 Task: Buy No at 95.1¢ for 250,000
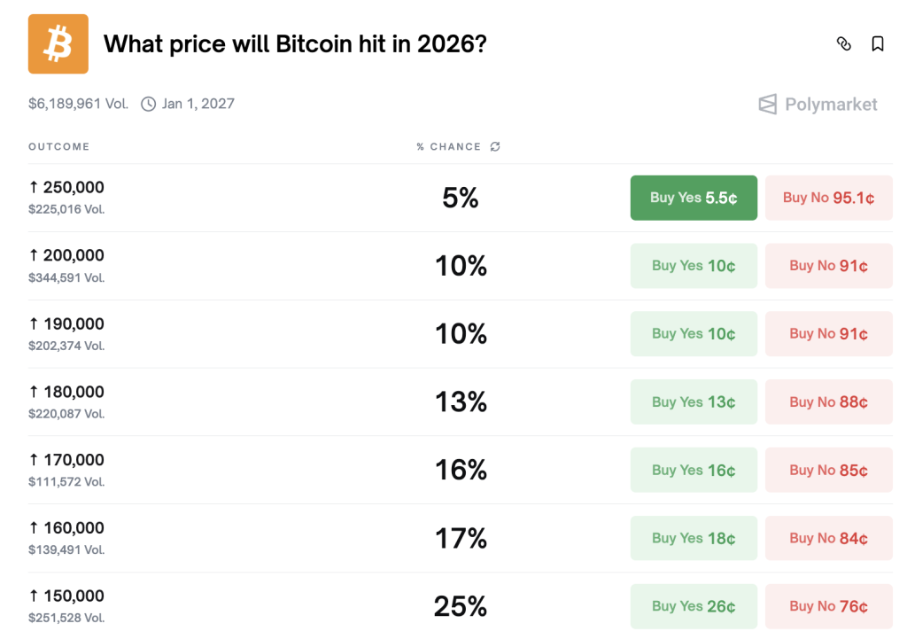tap(828, 198)
